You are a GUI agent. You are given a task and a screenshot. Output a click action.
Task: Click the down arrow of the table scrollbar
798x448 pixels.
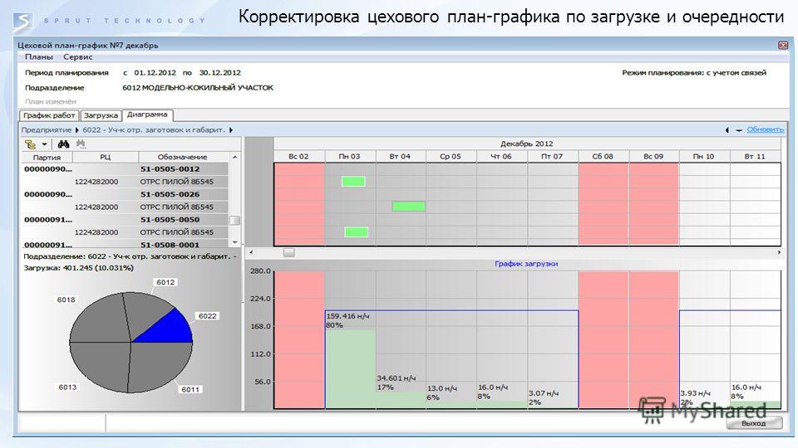click(234, 242)
